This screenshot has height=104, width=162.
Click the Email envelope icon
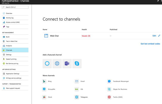tap(77, 81)
